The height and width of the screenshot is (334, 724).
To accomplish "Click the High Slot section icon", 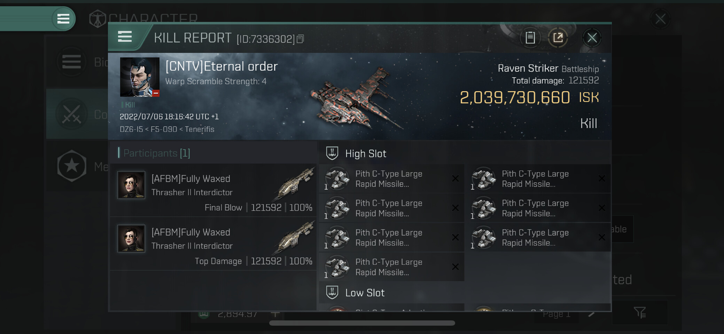I will click(332, 153).
